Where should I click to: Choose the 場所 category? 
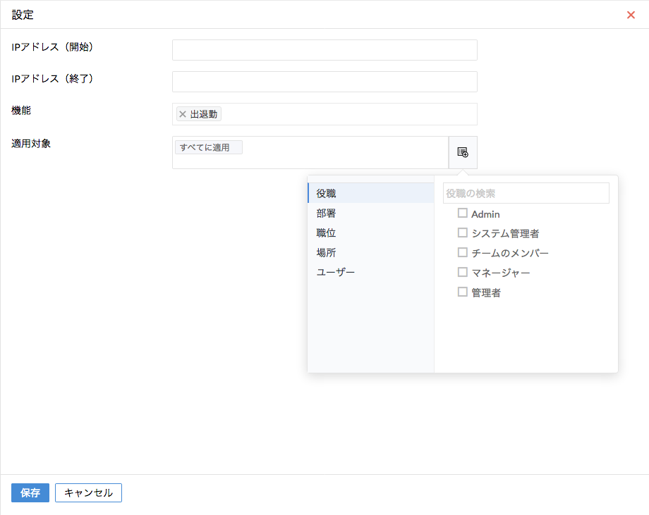point(371,252)
